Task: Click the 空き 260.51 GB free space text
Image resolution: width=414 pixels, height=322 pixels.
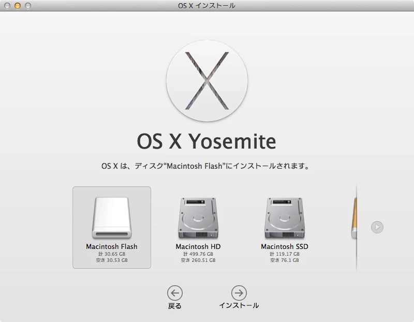Action: pyautogui.click(x=198, y=260)
